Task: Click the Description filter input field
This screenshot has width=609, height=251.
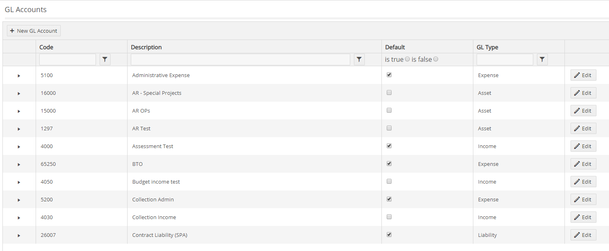Action: pyautogui.click(x=241, y=59)
